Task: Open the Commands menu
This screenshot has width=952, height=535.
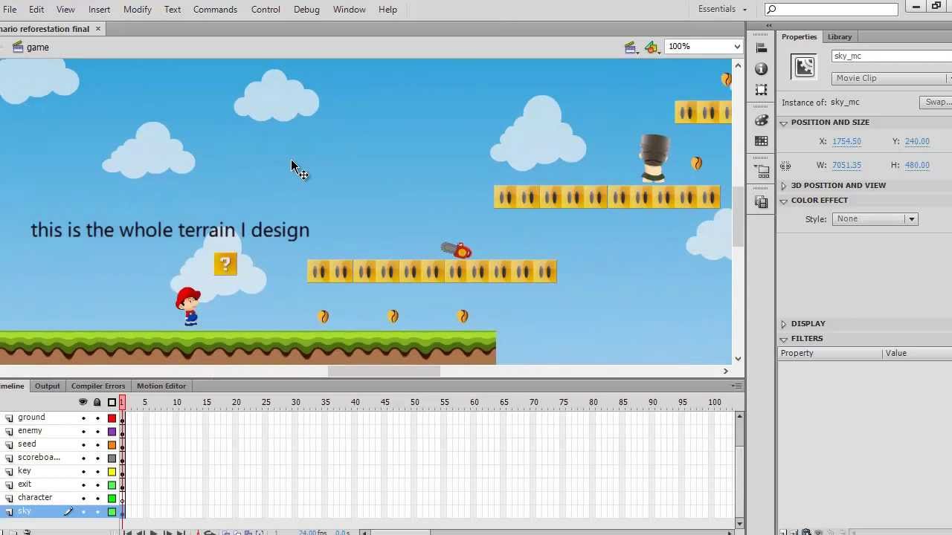Action: click(215, 9)
